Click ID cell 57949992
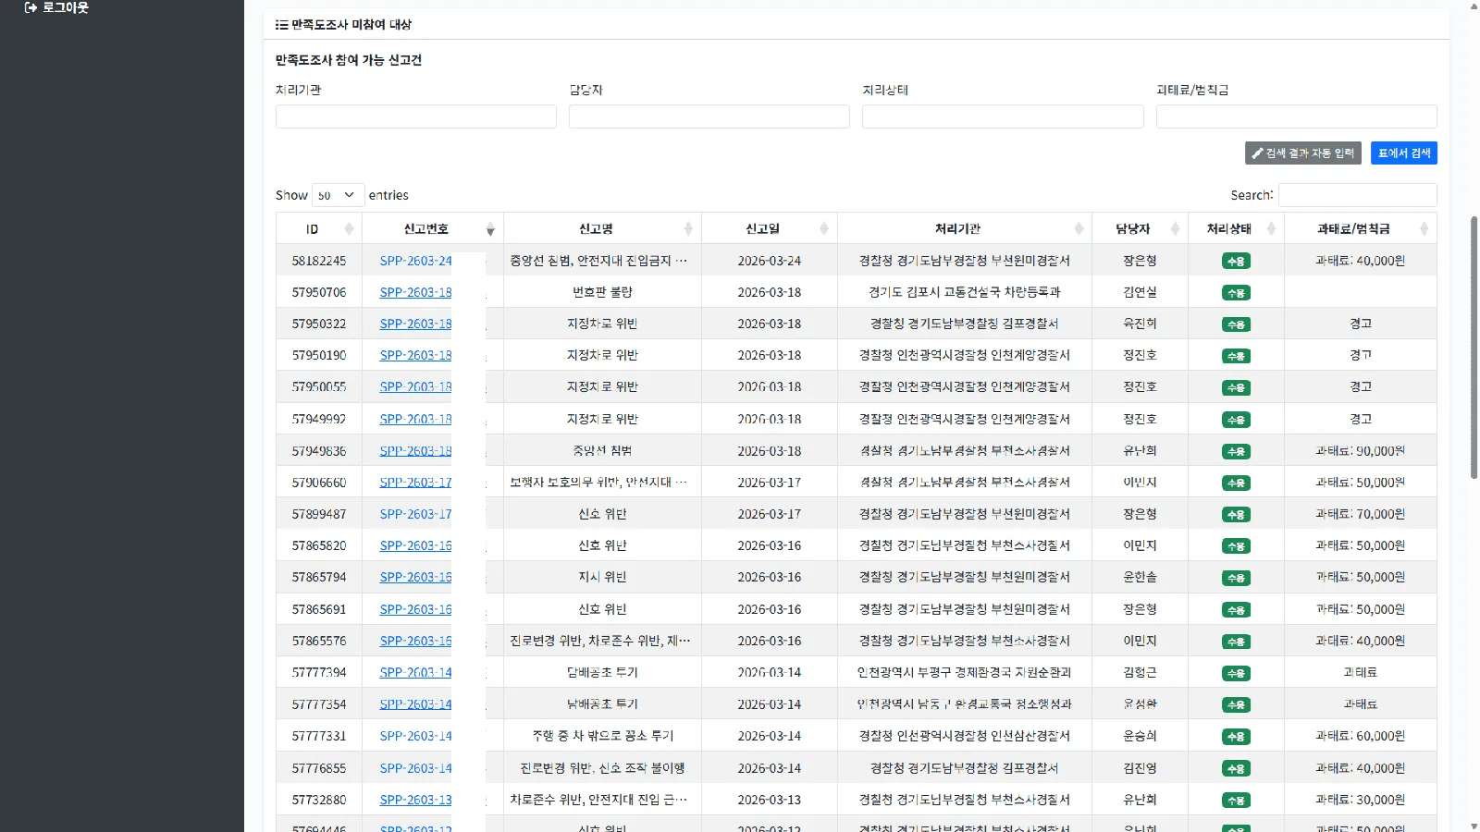The width and height of the screenshot is (1480, 832). pyautogui.click(x=319, y=419)
